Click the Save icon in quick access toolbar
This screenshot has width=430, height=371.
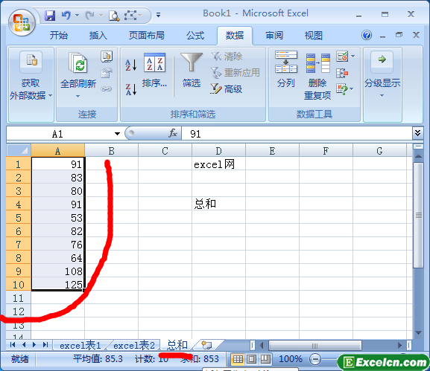(x=50, y=16)
